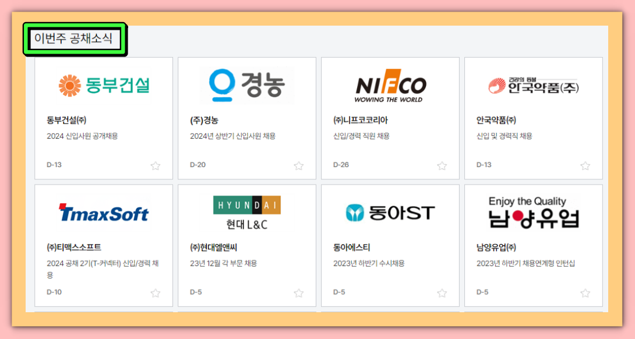Image resolution: width=635 pixels, height=339 pixels.
Task: Open the 동부건설(주) company name link
Action: pos(66,121)
